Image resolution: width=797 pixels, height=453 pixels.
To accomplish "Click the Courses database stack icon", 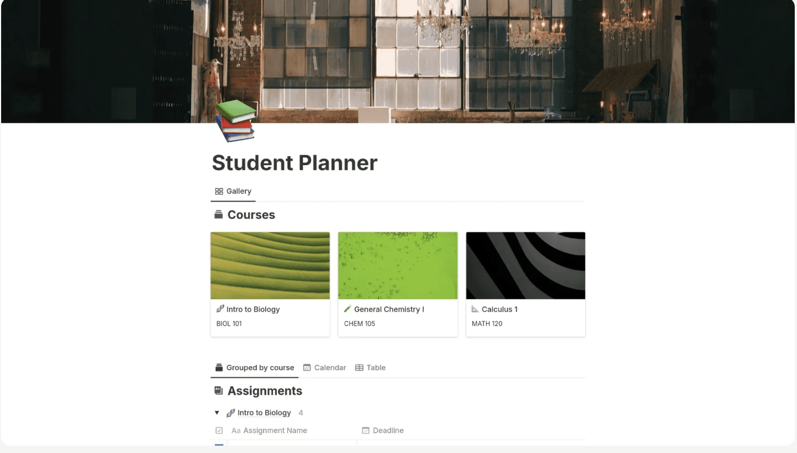I will pyautogui.click(x=219, y=215).
